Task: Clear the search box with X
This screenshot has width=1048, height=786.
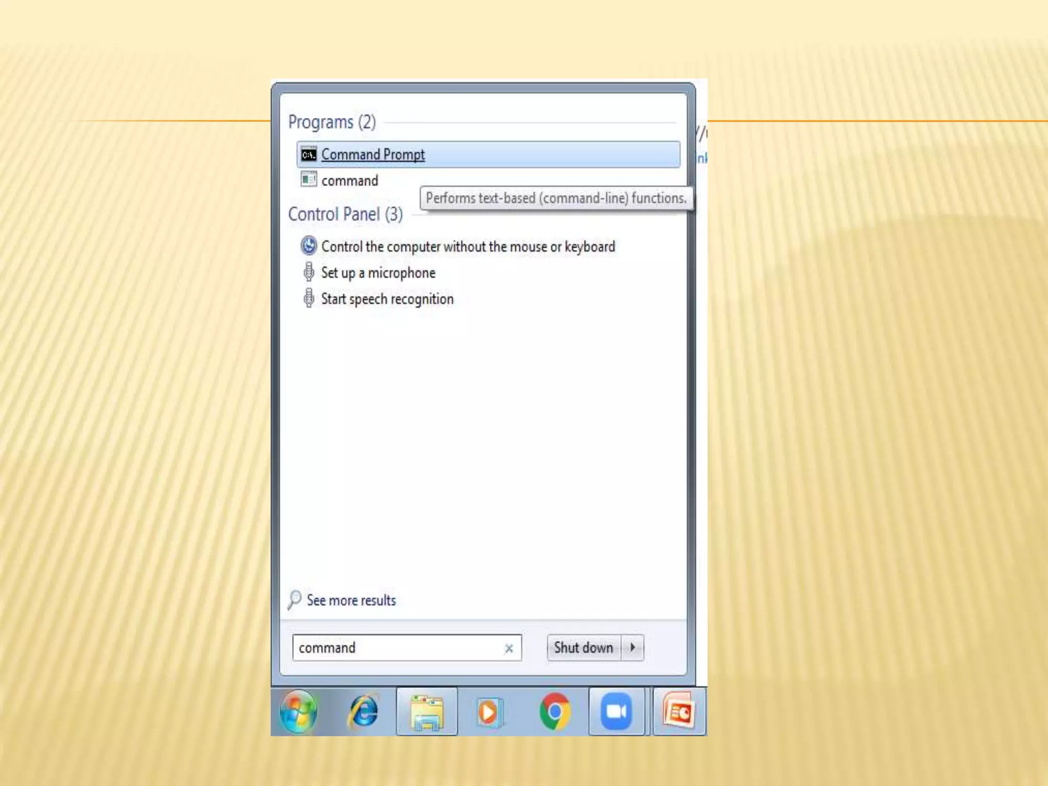Action: 509,648
